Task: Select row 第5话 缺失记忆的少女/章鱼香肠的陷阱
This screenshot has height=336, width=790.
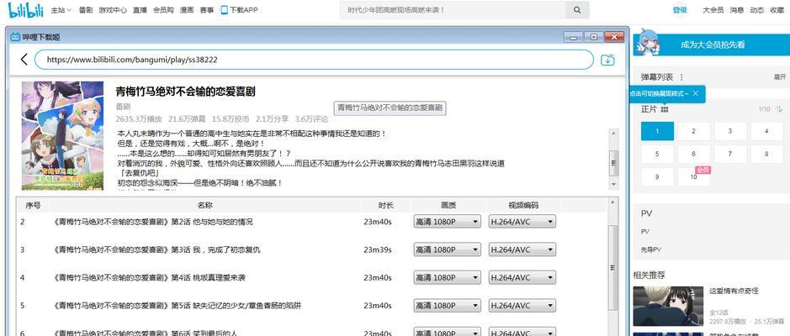Action: (311, 305)
